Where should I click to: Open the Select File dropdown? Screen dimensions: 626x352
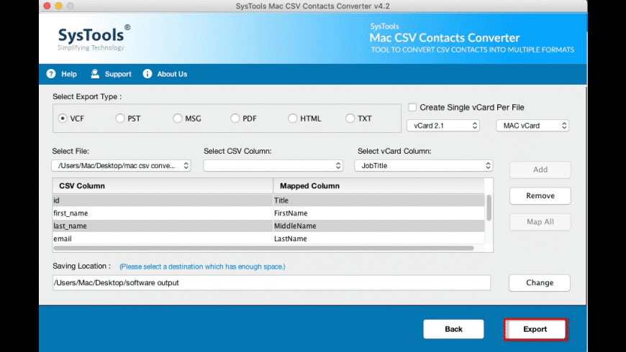click(121, 165)
